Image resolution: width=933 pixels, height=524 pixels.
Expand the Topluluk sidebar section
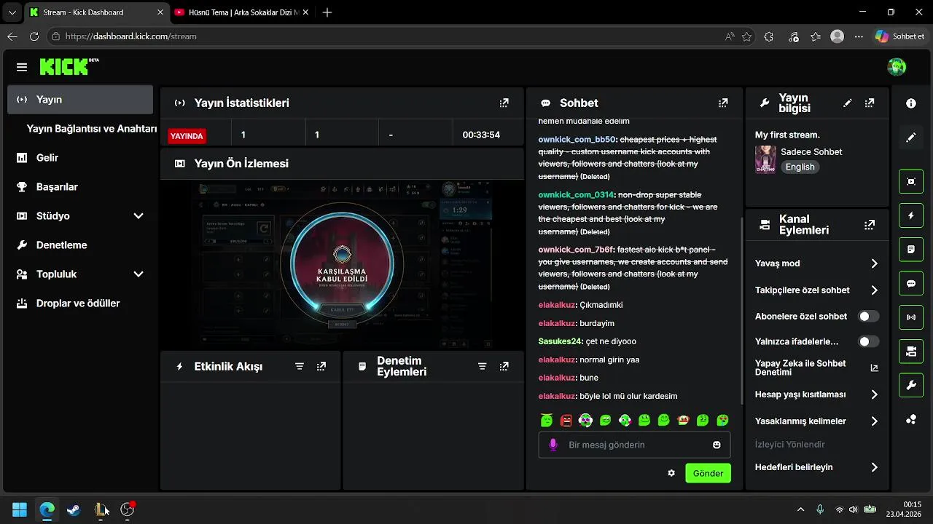coord(138,274)
